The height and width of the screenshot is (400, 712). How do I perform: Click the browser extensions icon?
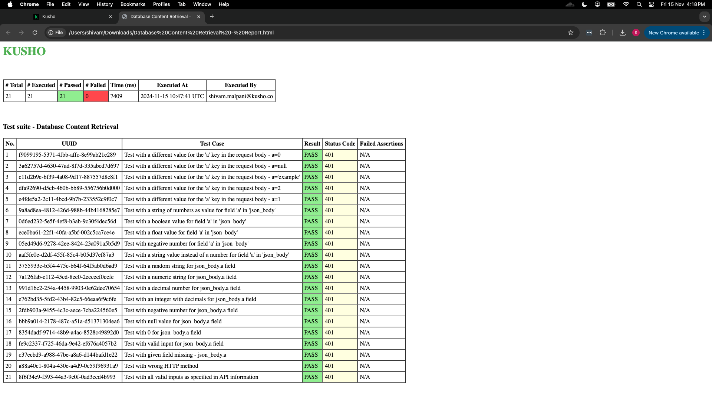pyautogui.click(x=603, y=33)
